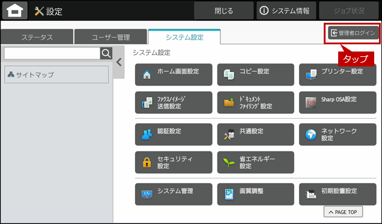Jump up with PAGE TOP button

343,212
